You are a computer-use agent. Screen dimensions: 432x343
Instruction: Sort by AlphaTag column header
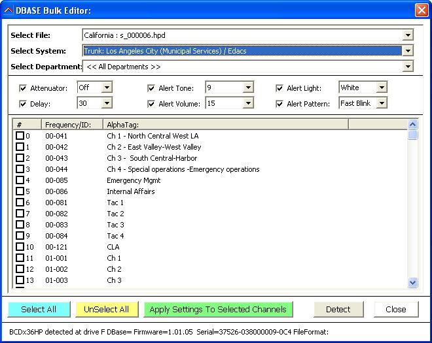click(226, 125)
